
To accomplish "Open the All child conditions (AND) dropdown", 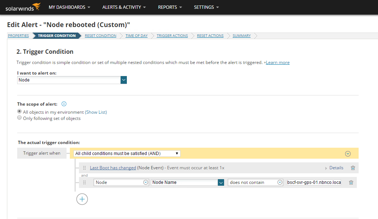I will pyautogui.click(x=127, y=154).
